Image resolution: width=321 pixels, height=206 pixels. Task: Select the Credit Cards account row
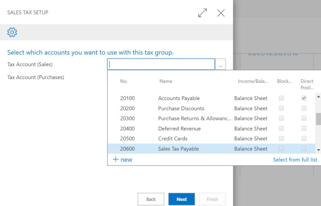coord(172,139)
